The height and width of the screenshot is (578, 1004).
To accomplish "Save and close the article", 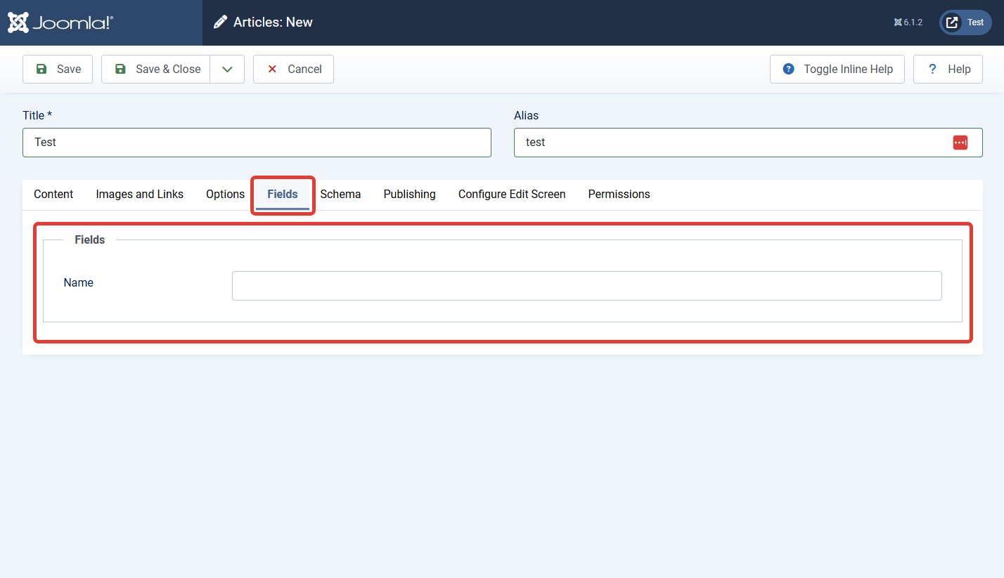I will 156,70.
